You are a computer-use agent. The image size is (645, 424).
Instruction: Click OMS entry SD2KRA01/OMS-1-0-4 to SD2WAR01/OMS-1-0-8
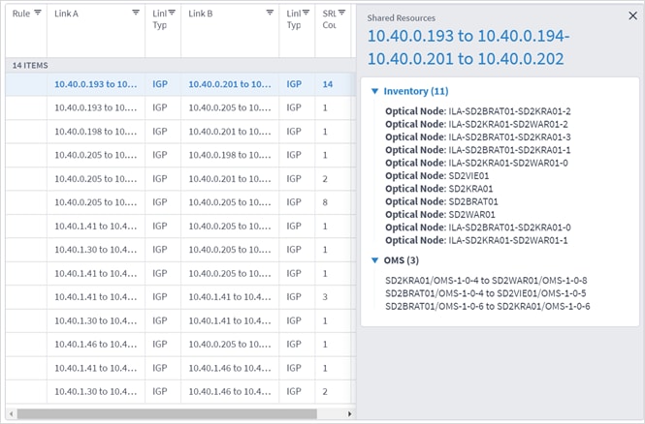tap(486, 281)
